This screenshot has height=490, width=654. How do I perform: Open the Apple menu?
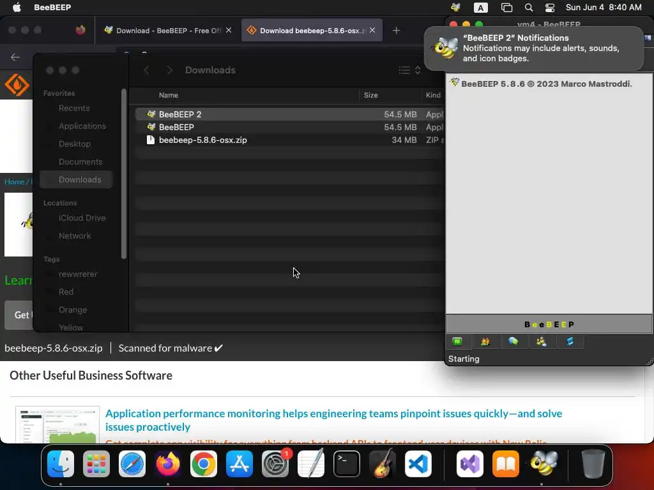[x=17, y=7]
